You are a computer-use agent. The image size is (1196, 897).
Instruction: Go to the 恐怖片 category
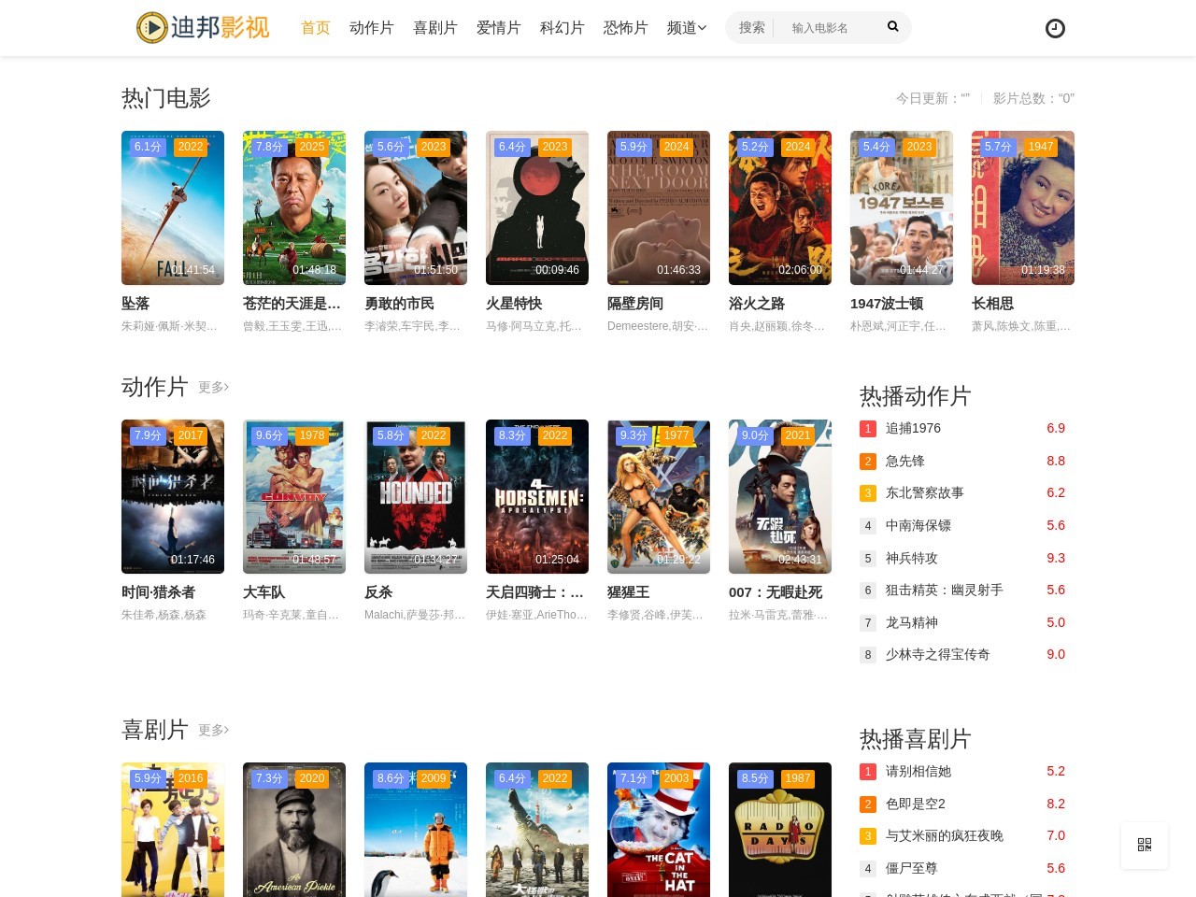click(x=625, y=28)
